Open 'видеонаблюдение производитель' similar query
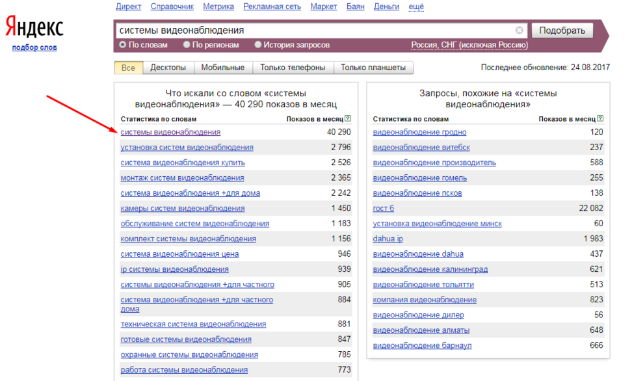Screen dimensions: 632x381 [434, 163]
